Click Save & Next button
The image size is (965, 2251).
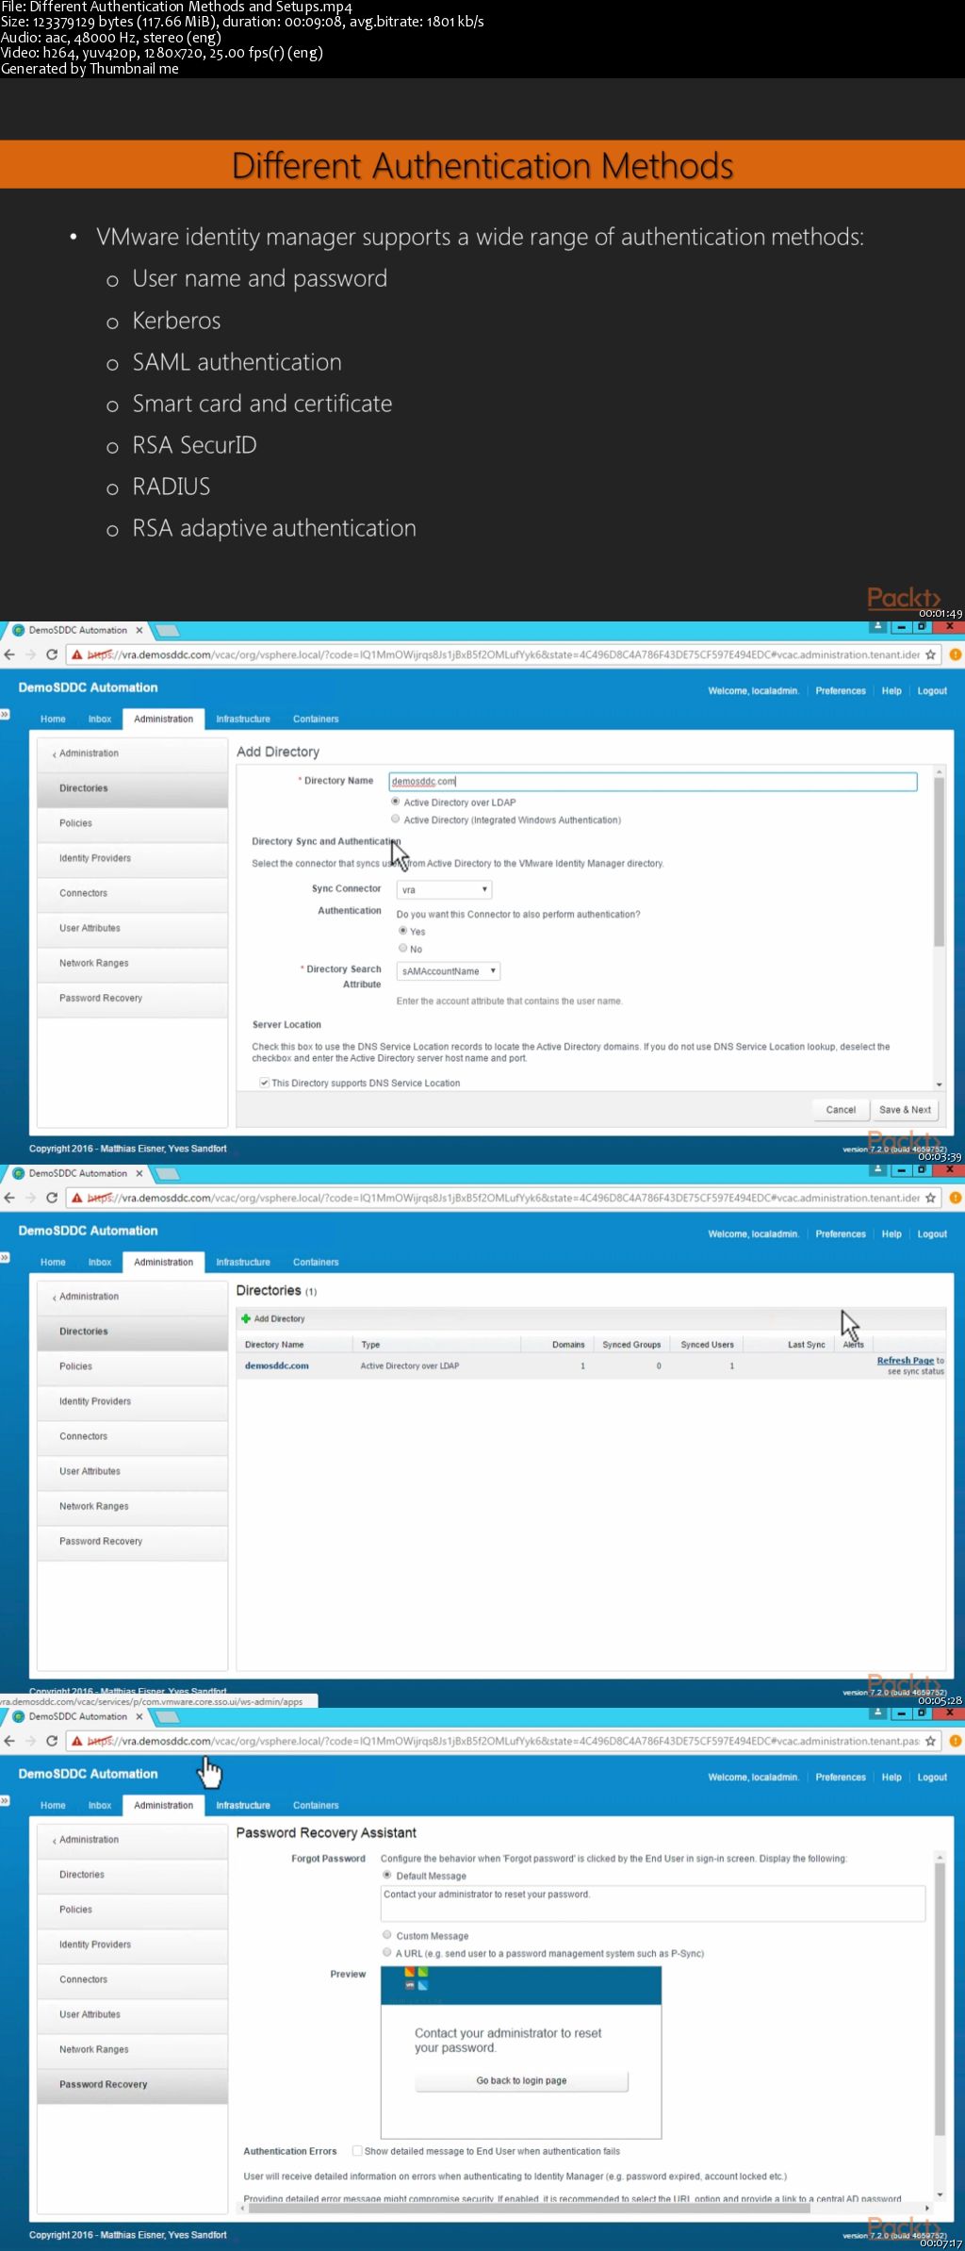click(x=905, y=1110)
